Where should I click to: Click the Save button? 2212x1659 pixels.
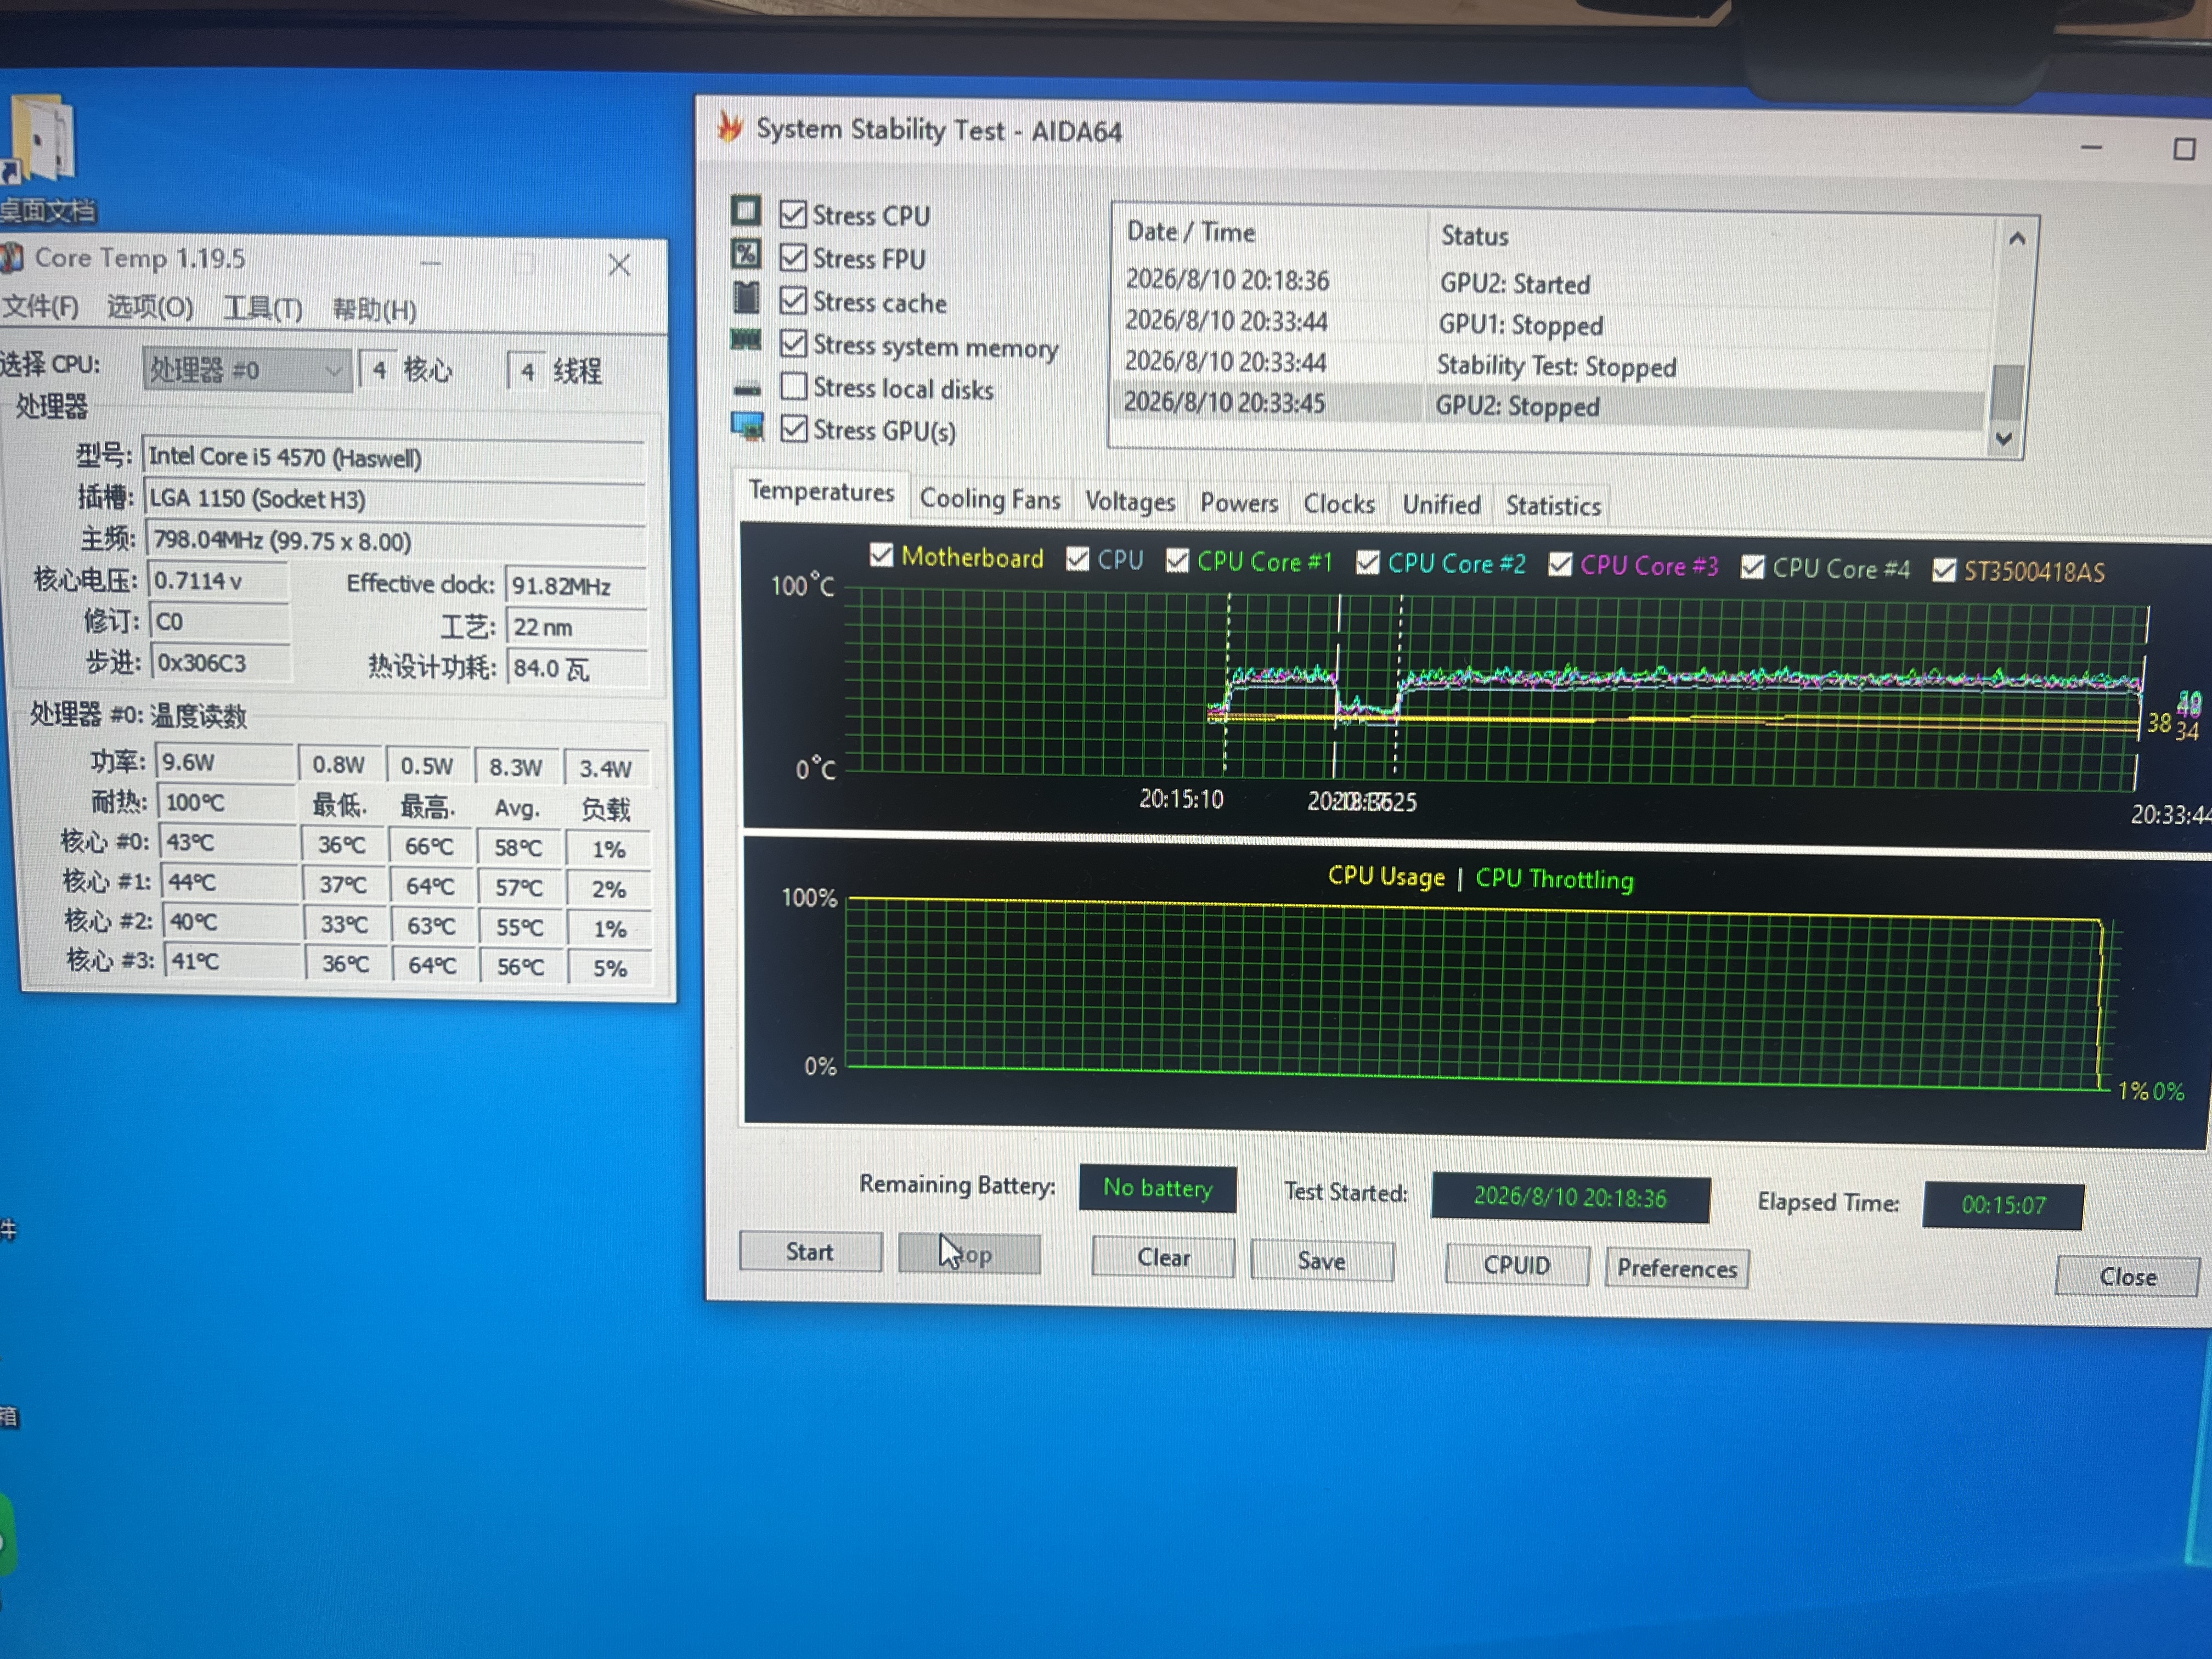coord(1322,1260)
